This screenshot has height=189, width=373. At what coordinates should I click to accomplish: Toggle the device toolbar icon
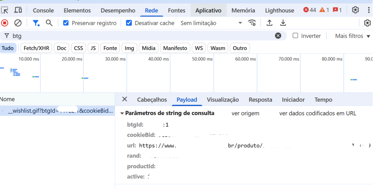pos(18,10)
